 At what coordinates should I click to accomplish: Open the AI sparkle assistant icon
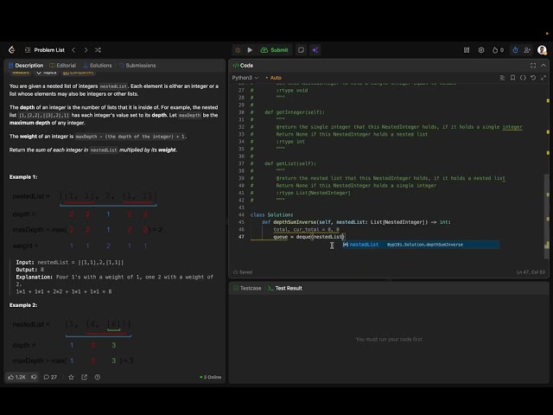coord(315,50)
